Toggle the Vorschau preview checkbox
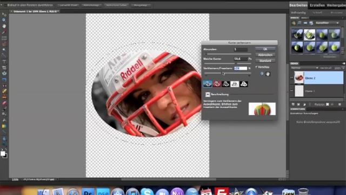 tap(256, 67)
